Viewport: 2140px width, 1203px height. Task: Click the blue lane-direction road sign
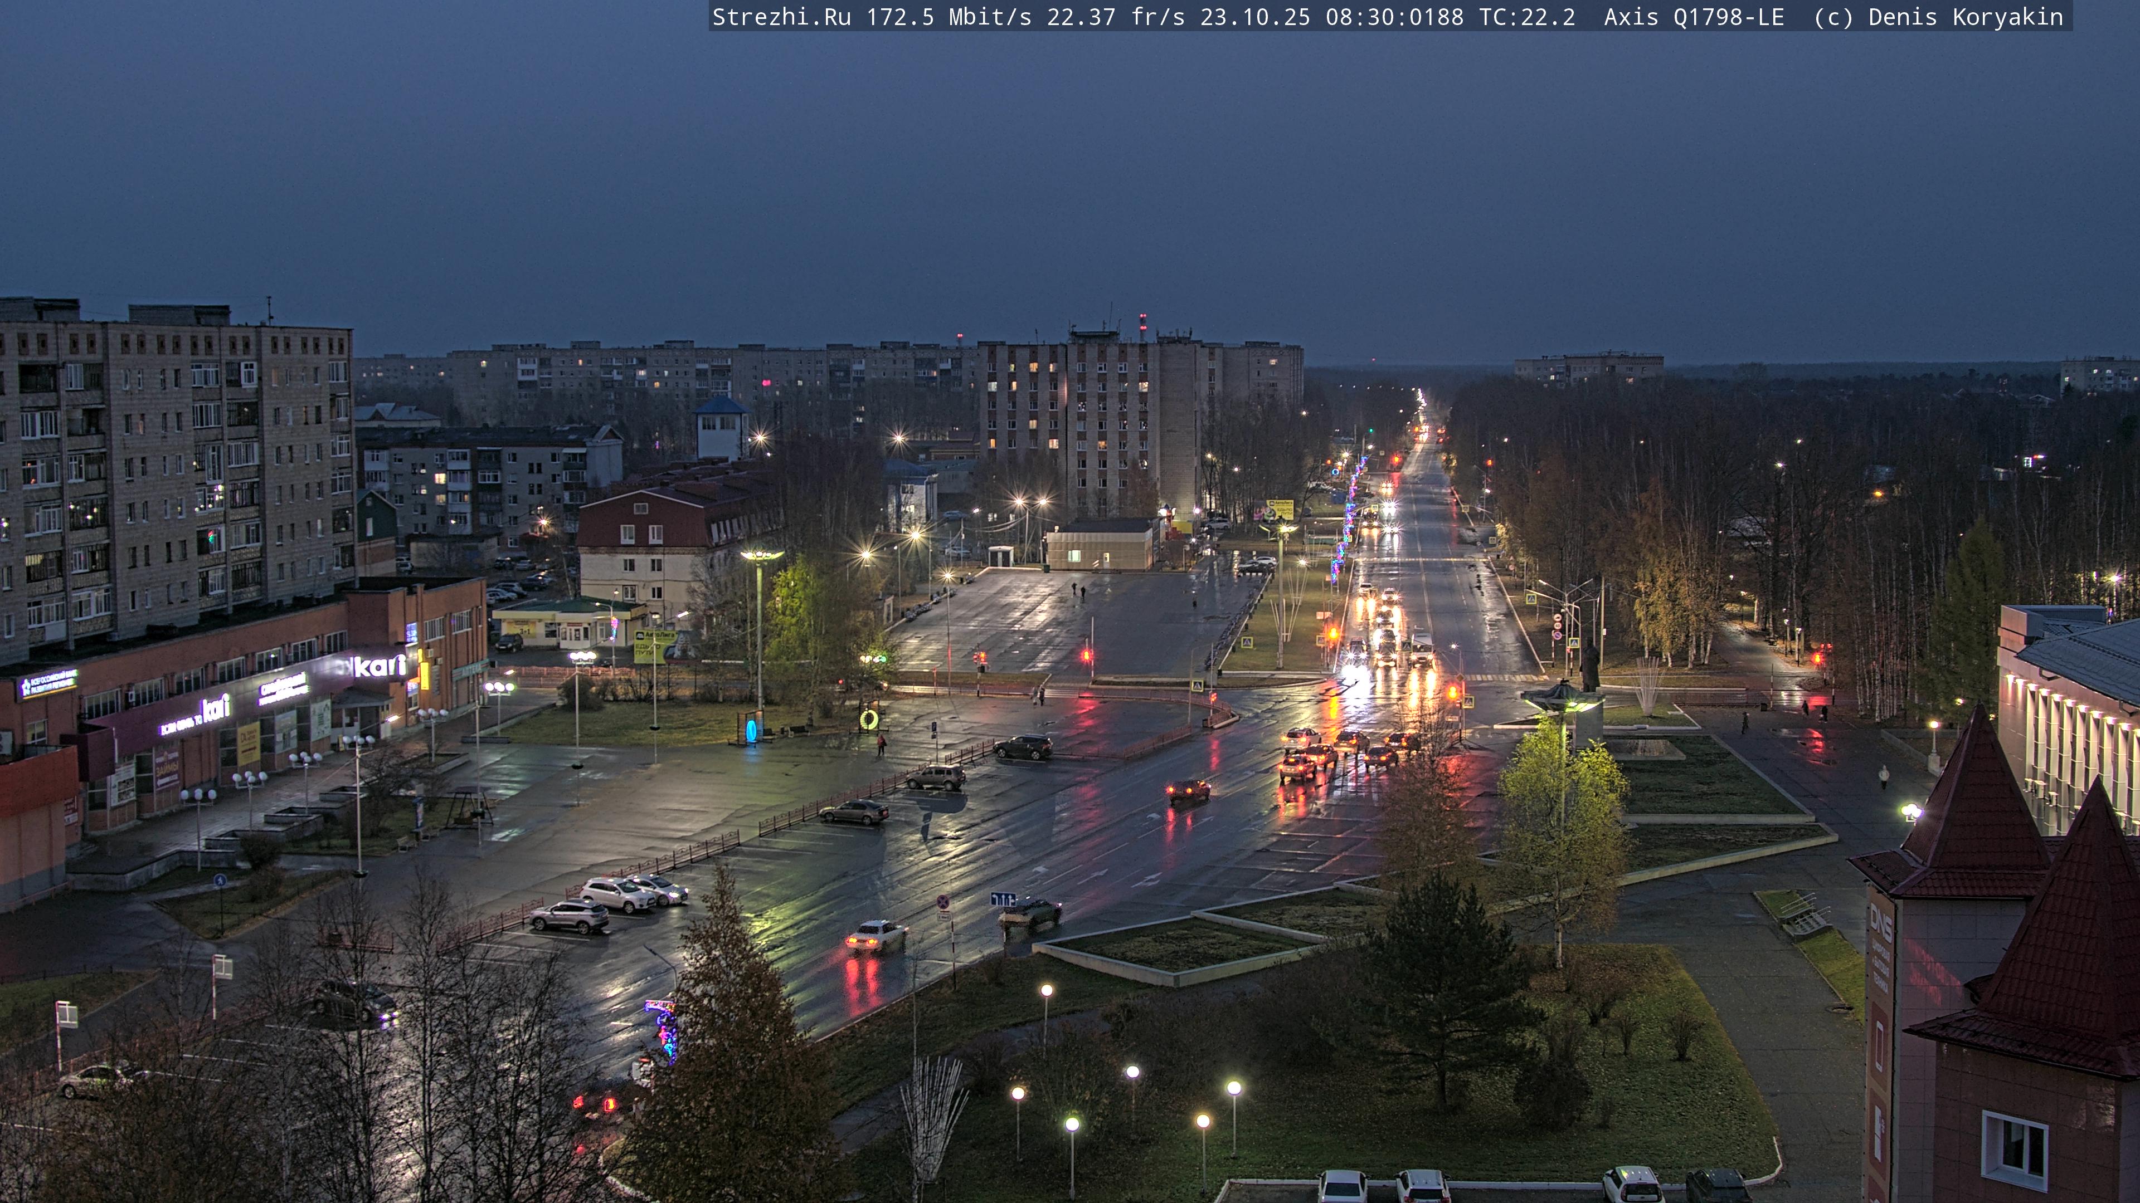coord(1003,899)
